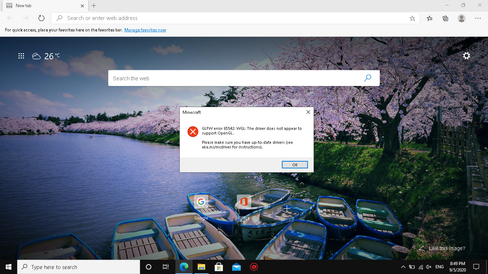Open network Wi-Fi tray icon

point(421,267)
